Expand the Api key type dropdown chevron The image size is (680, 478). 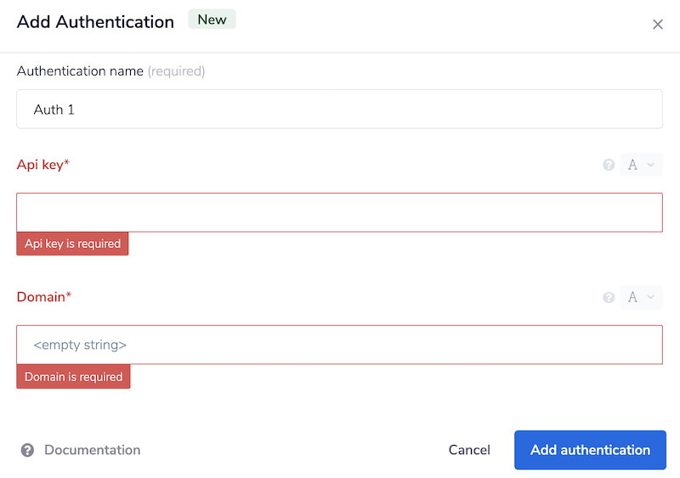651,165
